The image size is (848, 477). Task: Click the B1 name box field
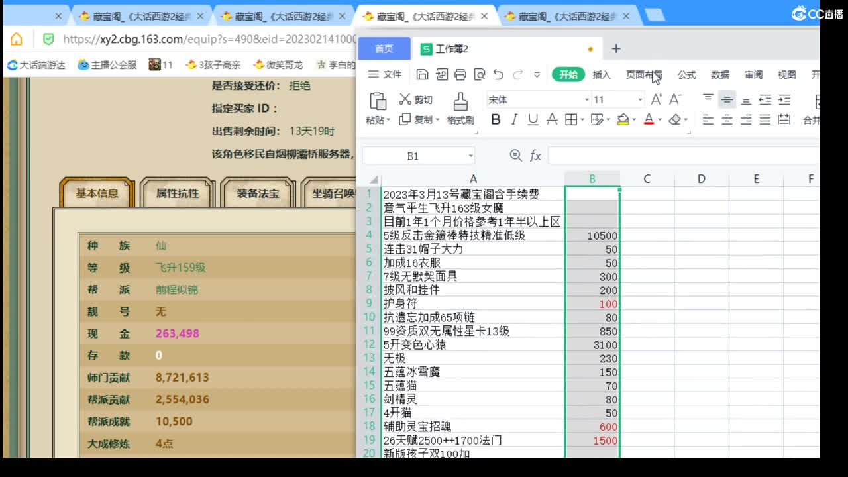(413, 156)
